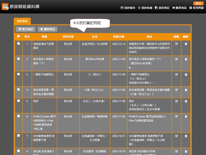Screen dimensions: 206x155
Task: Click the edit icon for note row 1
Action: [176, 44]
